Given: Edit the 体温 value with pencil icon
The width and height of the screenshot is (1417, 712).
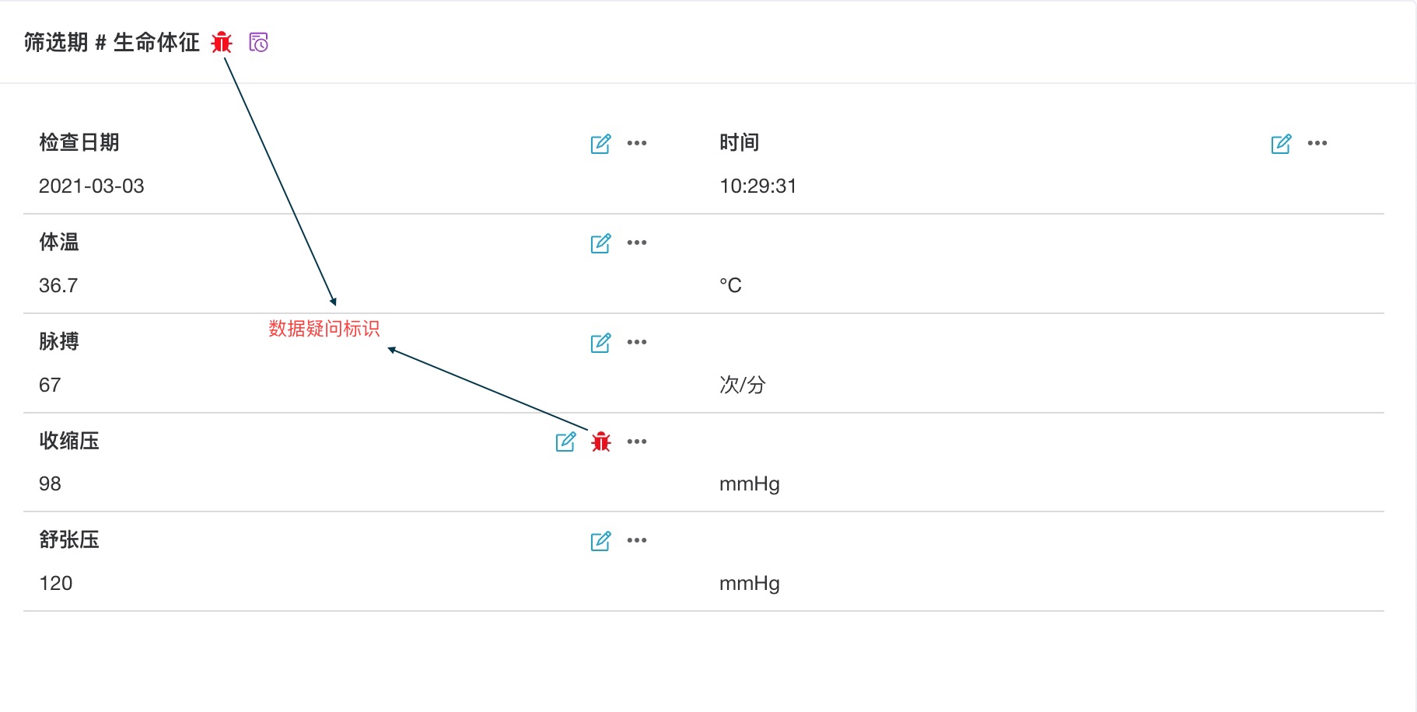Looking at the screenshot, I should [x=599, y=243].
